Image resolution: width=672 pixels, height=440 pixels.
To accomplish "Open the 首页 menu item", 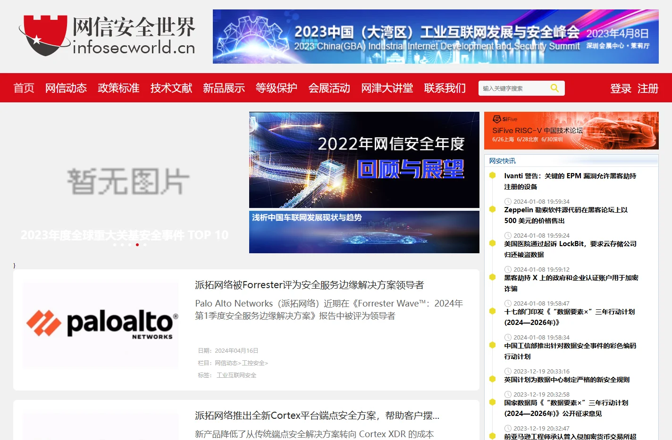I will (24, 88).
